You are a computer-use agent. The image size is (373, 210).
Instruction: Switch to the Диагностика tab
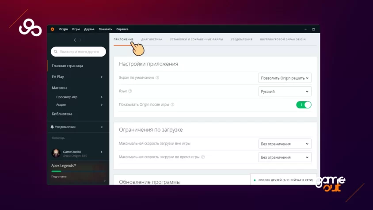(152, 39)
